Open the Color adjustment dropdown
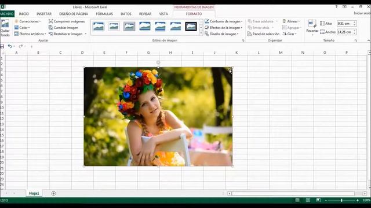371x208 pixels. [22, 28]
